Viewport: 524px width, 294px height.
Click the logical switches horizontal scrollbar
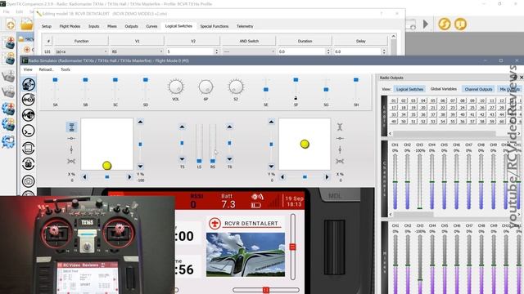[x=444, y=133]
